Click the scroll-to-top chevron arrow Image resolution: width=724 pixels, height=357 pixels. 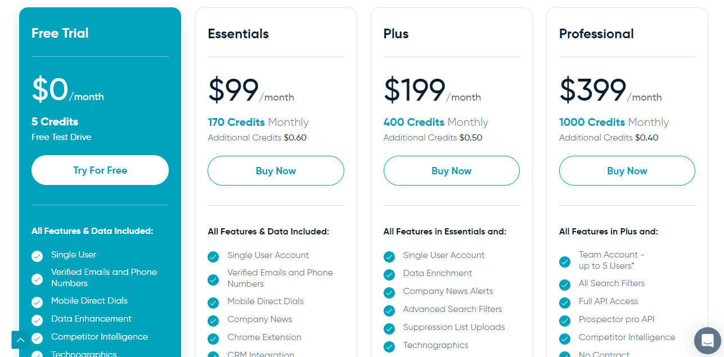[20, 340]
